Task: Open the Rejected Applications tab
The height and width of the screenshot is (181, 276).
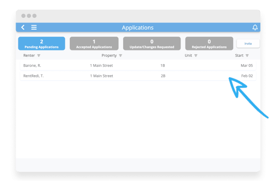Action: click(209, 44)
